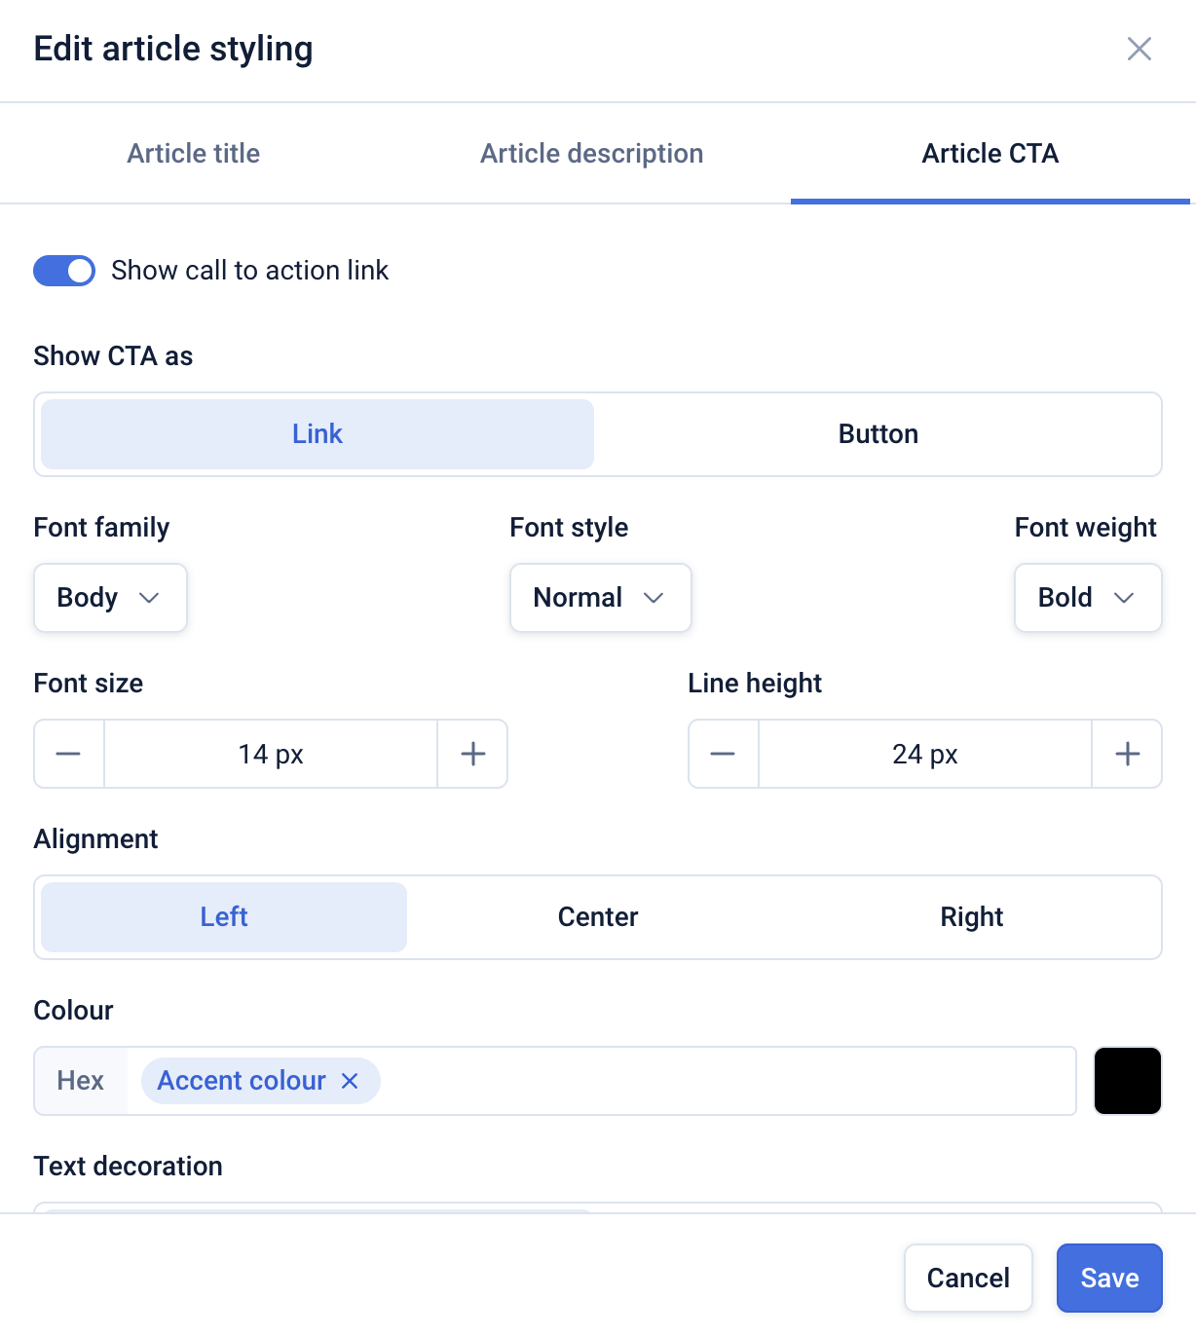The image size is (1196, 1336).
Task: Decrease font size with minus icon
Action: (68, 754)
